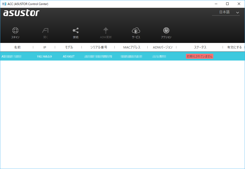Screen dimensions: 245x169
Task: Click the 有効にする column header
Action: (x=234, y=47)
